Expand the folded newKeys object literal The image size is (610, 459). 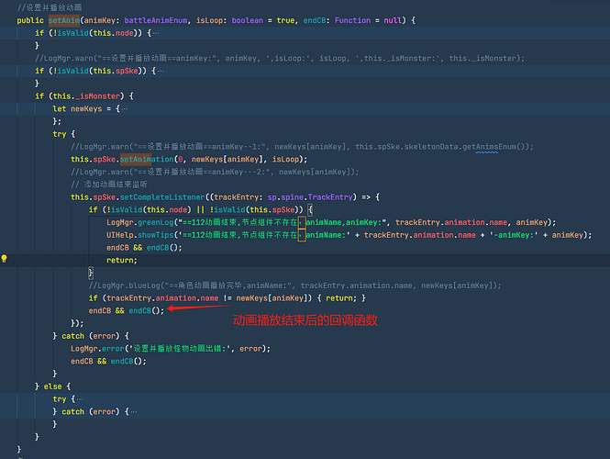(125, 108)
